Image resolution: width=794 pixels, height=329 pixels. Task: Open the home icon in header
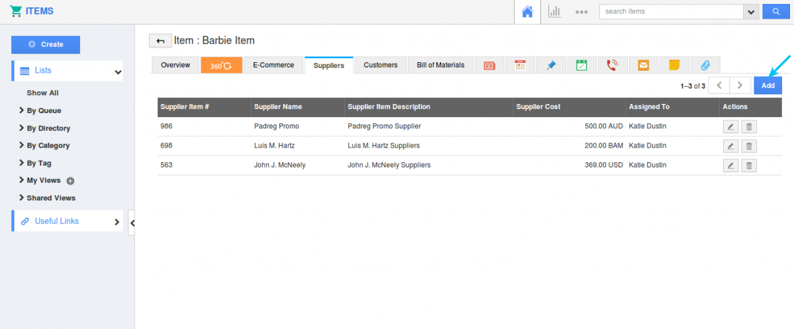[x=527, y=12]
